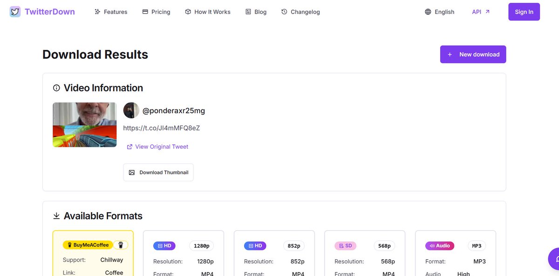
Task: Click the Chillway support value
Action: [112, 260]
